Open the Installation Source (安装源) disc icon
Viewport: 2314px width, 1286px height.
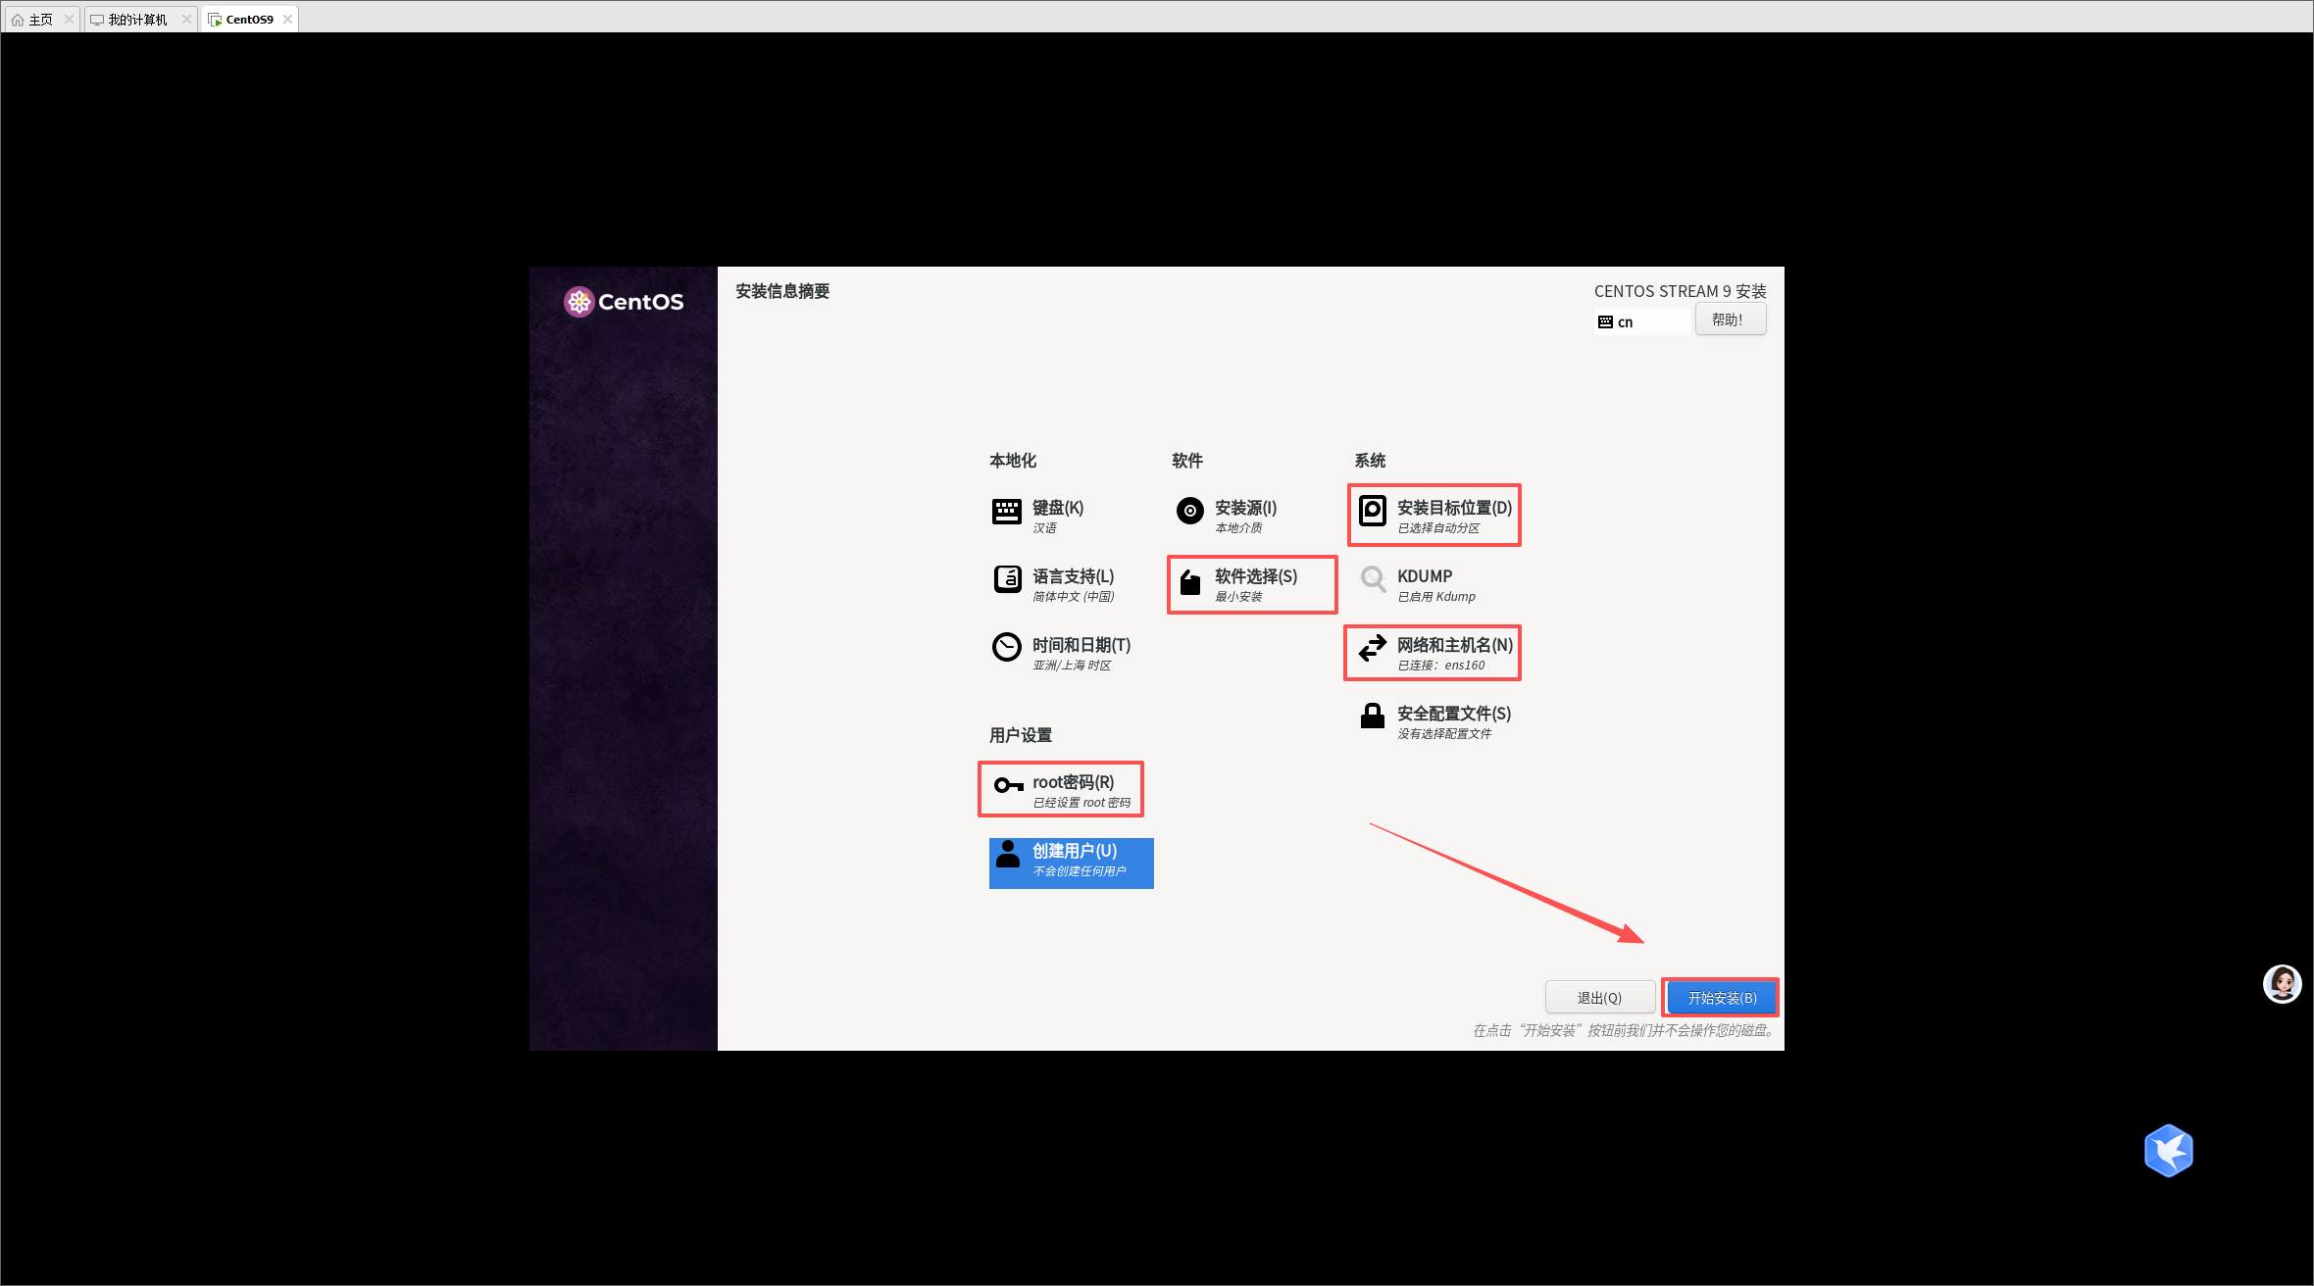[1189, 511]
